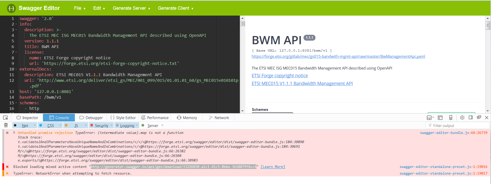This screenshot has height=184, width=491.
Task: Open the Security filter dropdown arrow
Action: [111, 125]
